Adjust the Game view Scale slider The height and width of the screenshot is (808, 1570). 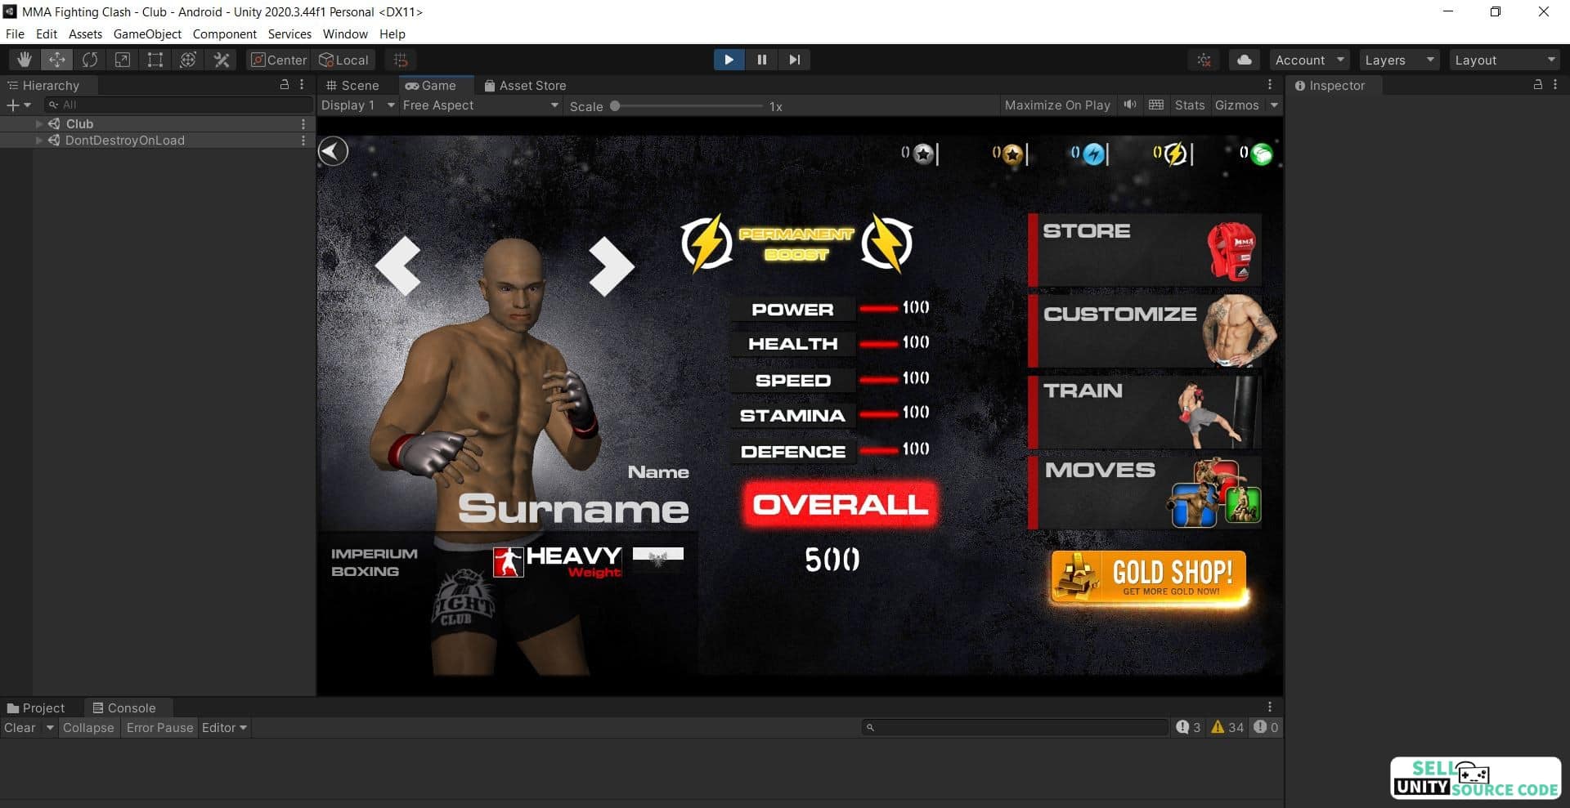pos(688,106)
